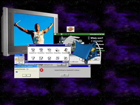Minimize the Alert window
Screen dimensions: 140x105
[64, 62]
